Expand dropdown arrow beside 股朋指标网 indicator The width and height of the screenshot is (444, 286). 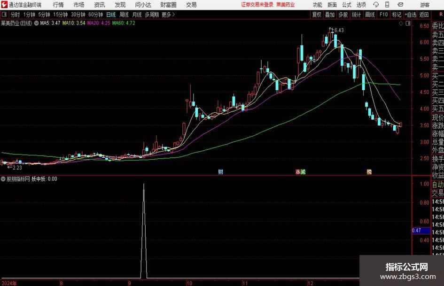point(3,179)
